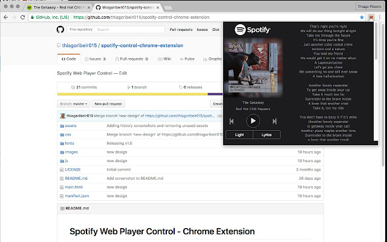Click the browser forward arrow
Image resolution: width=387 pixels, height=242 pixels.
pyautogui.click(x=14, y=18)
